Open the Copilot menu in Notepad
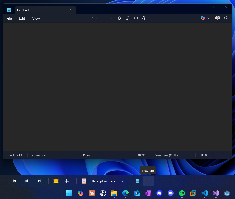Viewport: 235px width, 199px height. click(x=203, y=18)
